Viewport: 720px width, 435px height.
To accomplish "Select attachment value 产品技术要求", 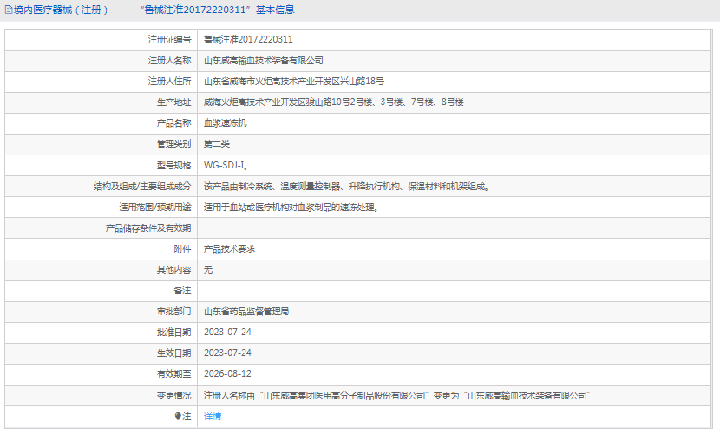I will pyautogui.click(x=230, y=249).
